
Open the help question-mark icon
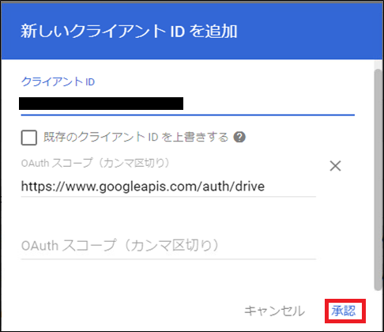coord(239,137)
